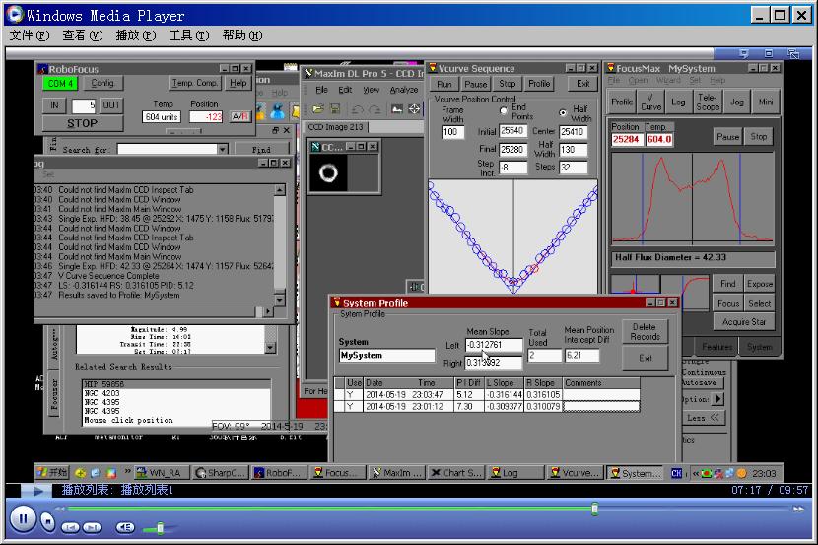Skip to next track in media player
818x545 pixels.
click(92, 527)
